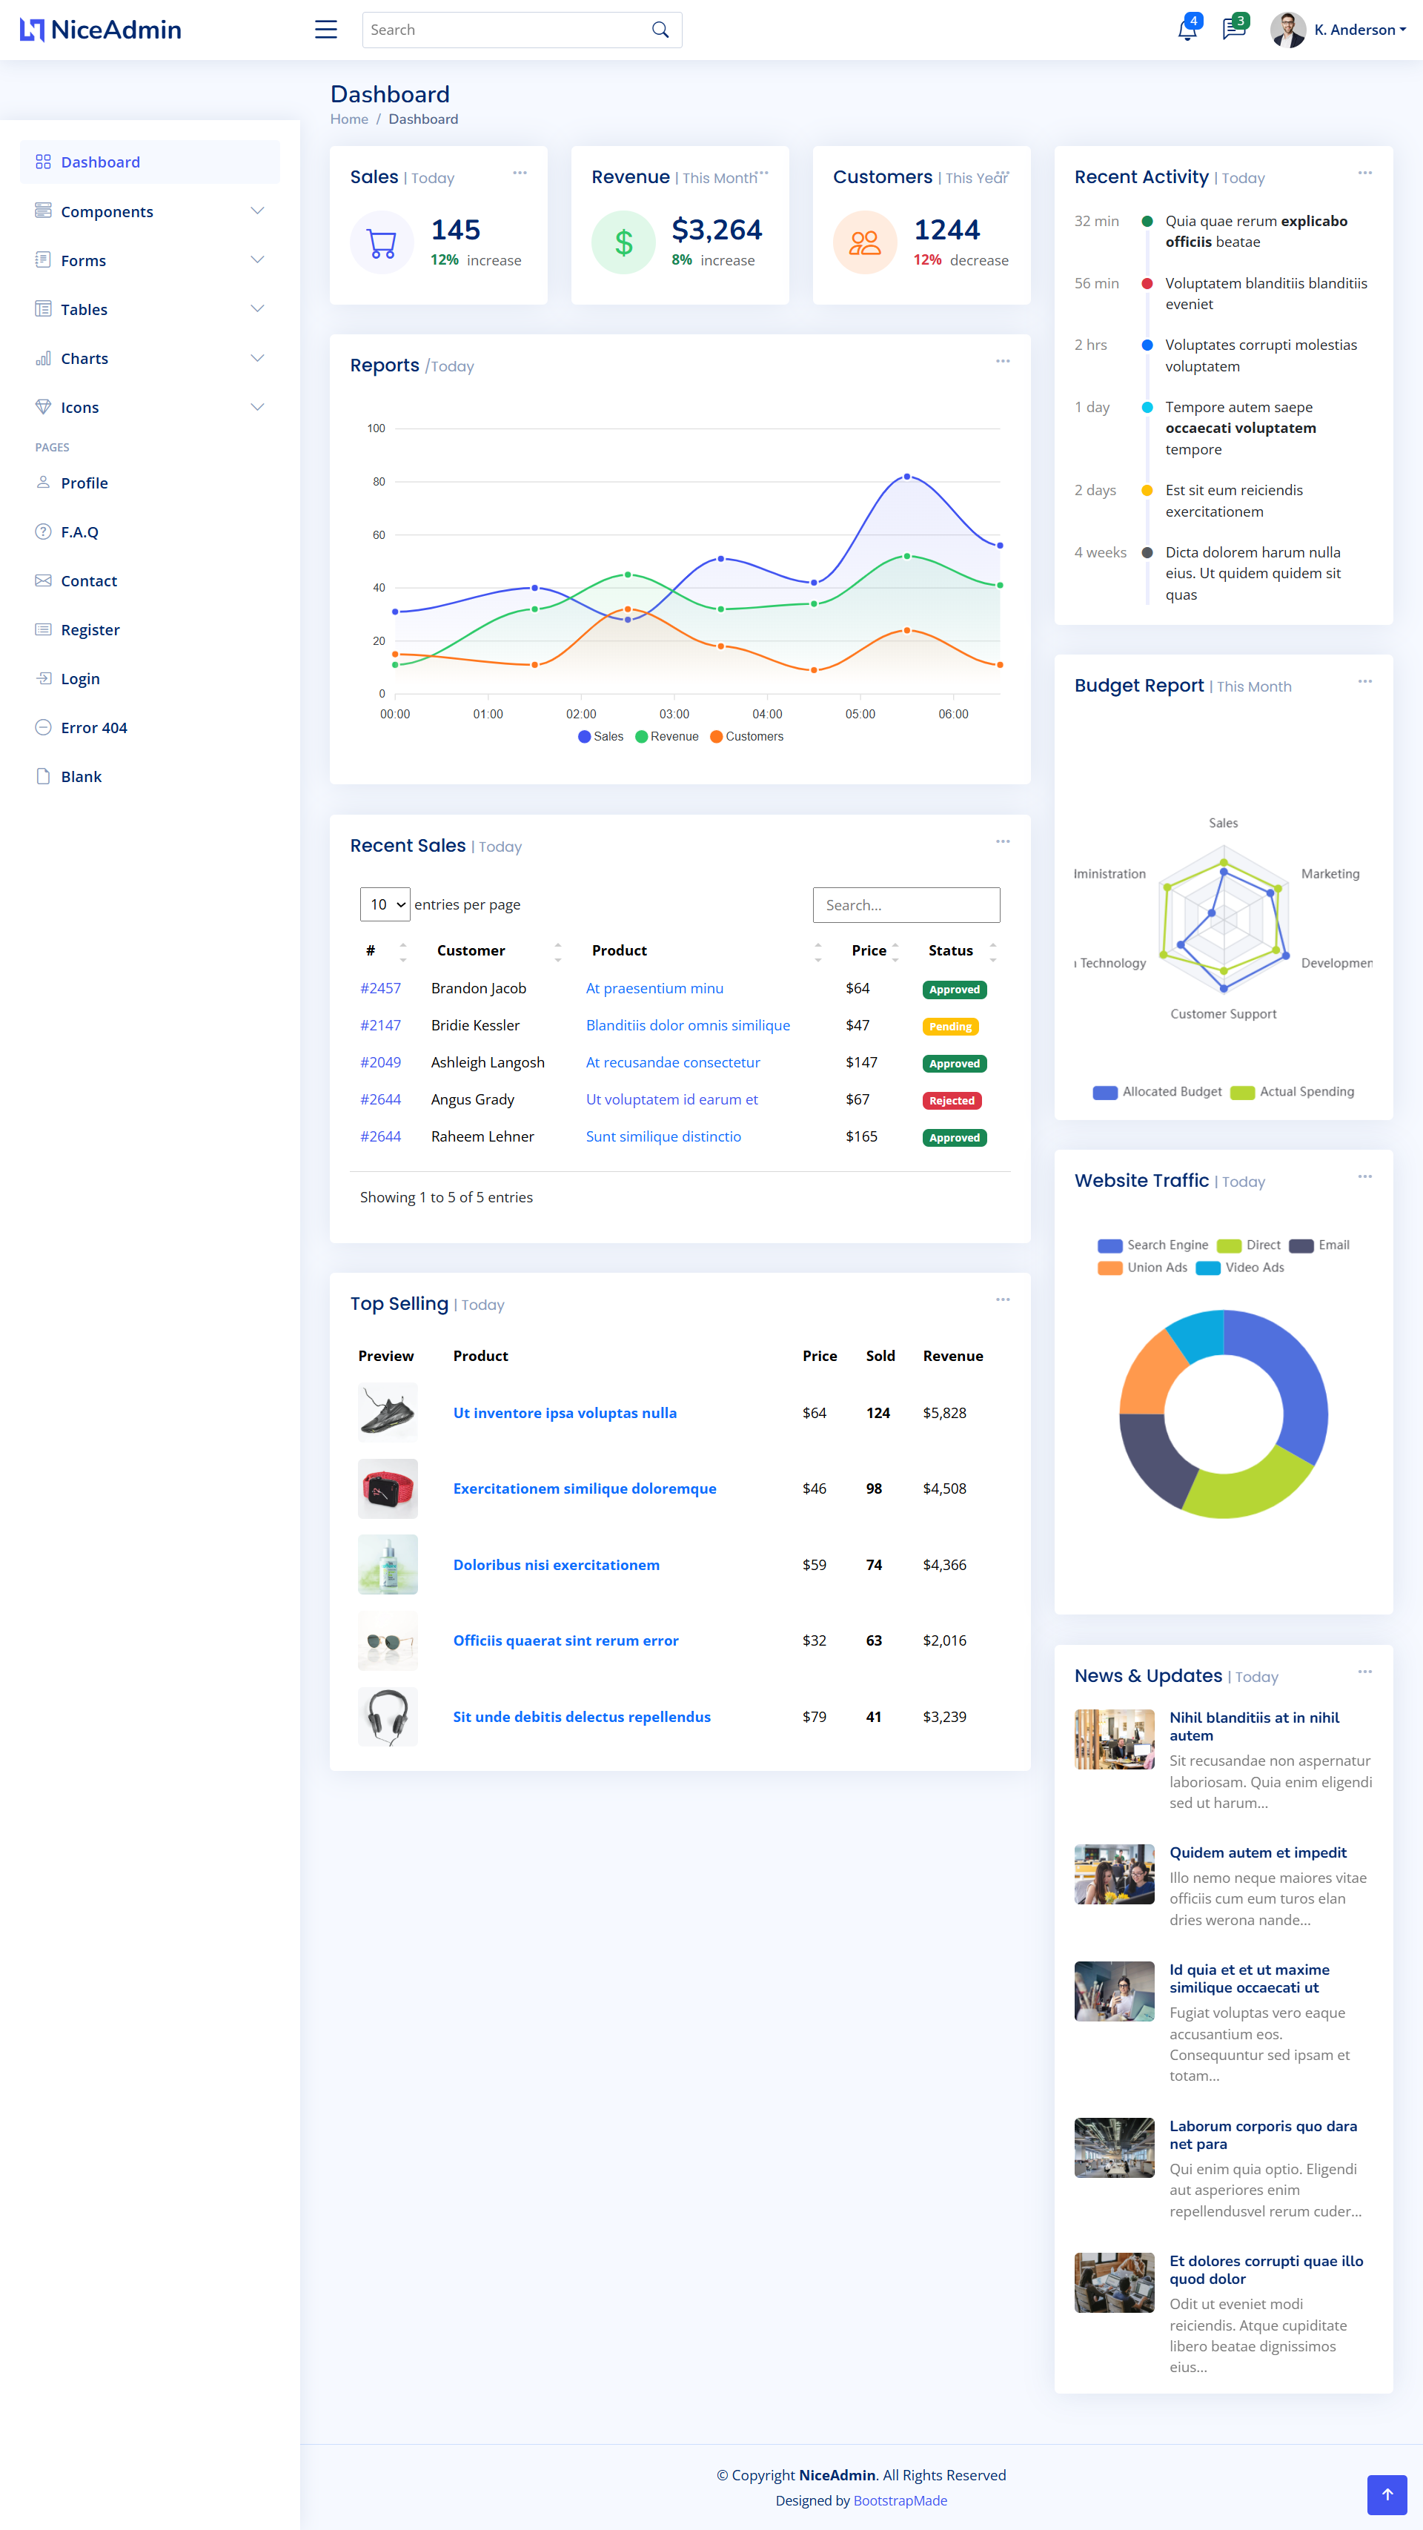The height and width of the screenshot is (2530, 1423).
Task: Click the hamburger sidebar toggle icon
Action: [326, 30]
